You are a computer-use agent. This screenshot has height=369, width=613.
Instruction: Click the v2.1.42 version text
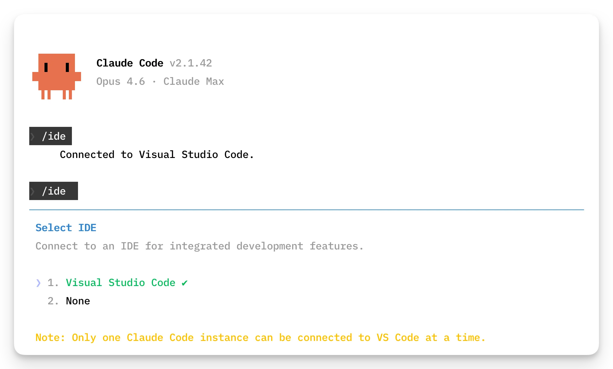tap(191, 63)
